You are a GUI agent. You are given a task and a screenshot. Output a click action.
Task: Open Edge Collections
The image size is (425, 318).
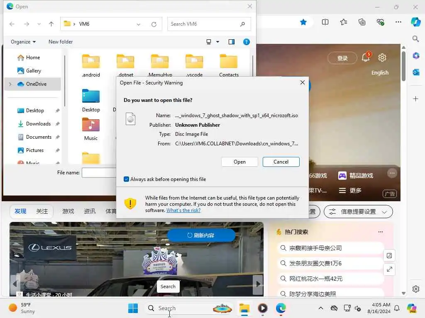click(x=362, y=22)
